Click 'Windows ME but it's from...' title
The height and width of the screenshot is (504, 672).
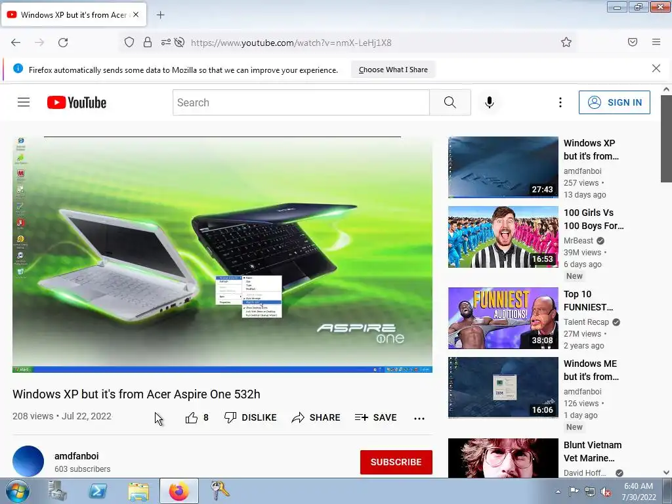591,370
